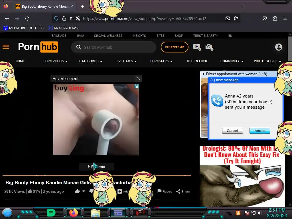
Task: Expand the CATEGORIES dropdown menu
Action: 91,61
